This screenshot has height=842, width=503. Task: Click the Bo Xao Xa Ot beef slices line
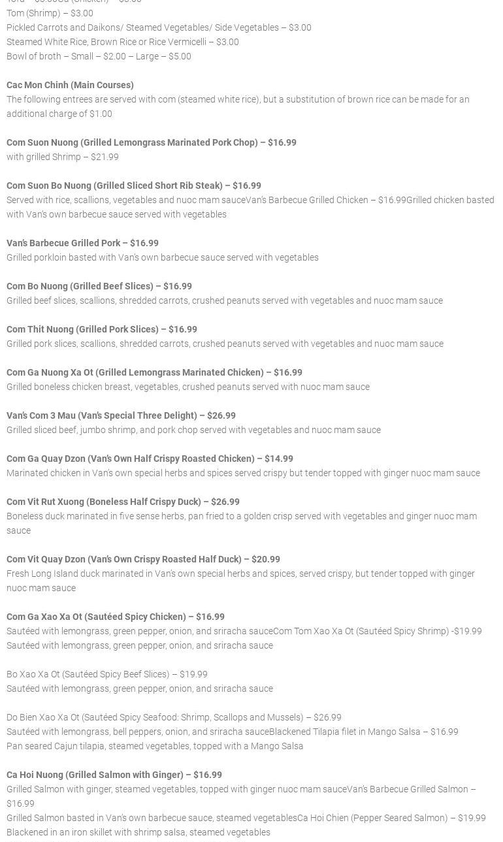coord(106,674)
